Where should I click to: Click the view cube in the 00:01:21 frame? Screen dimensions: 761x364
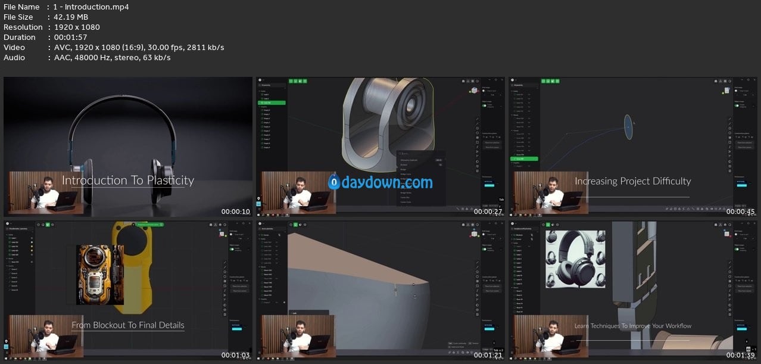474,235
